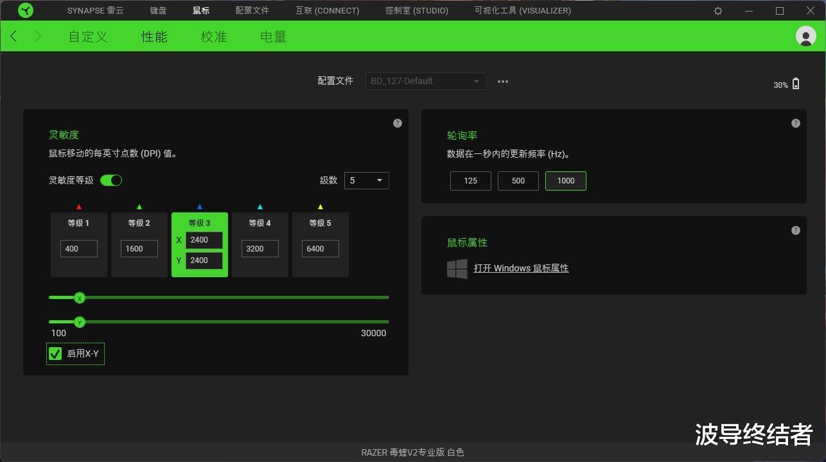Viewport: 826px width, 462px height.
Task: Click the 轮询率 help question mark icon
Action: [x=795, y=123]
